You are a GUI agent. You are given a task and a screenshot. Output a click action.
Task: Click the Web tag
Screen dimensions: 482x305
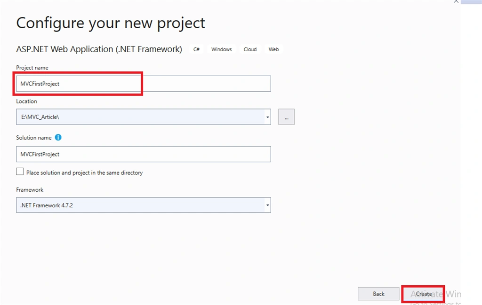point(273,49)
